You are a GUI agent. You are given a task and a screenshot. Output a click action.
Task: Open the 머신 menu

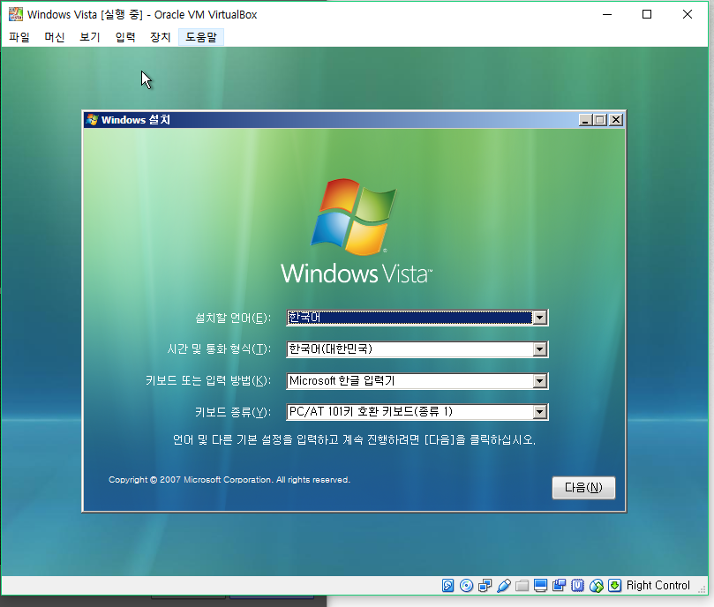click(55, 37)
